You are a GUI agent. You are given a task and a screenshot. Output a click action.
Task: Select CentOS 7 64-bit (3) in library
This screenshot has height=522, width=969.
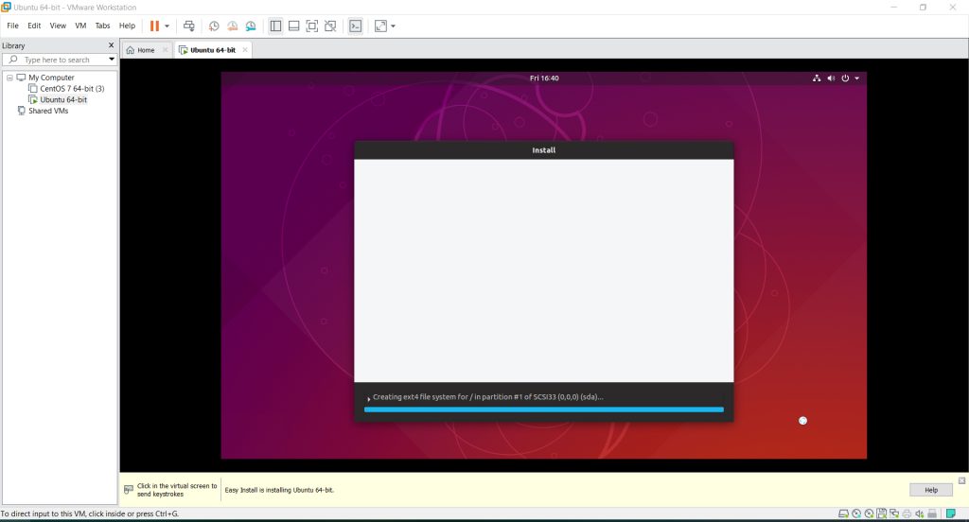(x=72, y=88)
